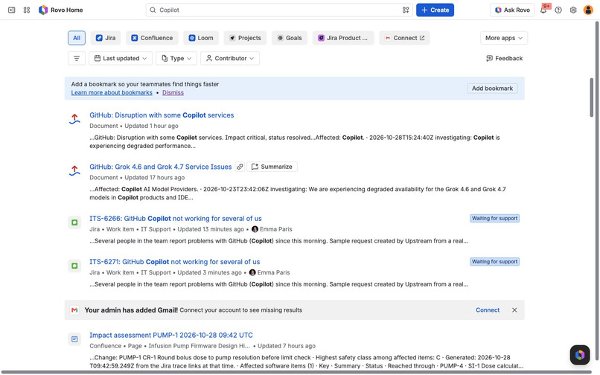
Task: Summarize the Grok service issues result
Action: (x=272, y=167)
